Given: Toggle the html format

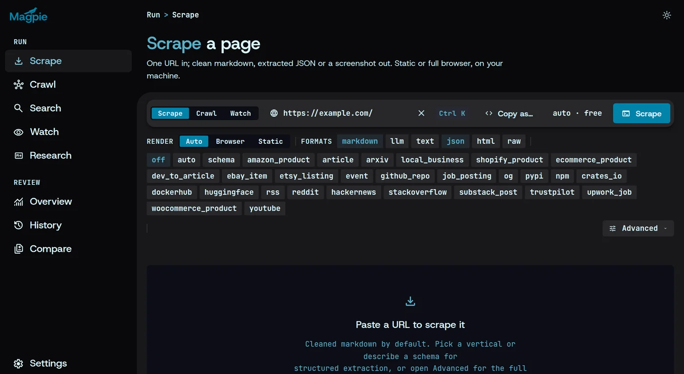Looking at the screenshot, I should pos(486,141).
